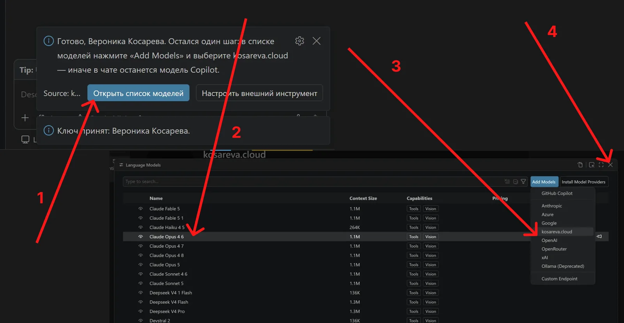This screenshot has width=624, height=323.
Task: Toggle visibility of Claude Opus 4 6
Action: [141, 237]
